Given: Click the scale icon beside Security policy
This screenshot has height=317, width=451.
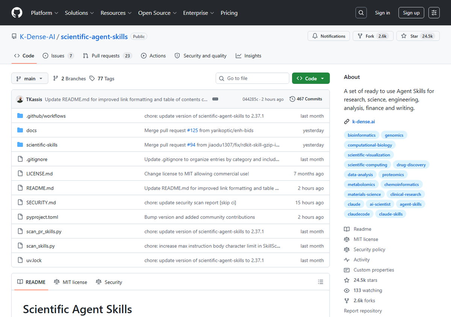Looking at the screenshot, I should (347, 249).
